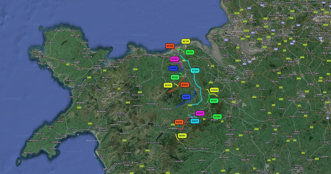Screen dimensions: 331x174
Task: Select the magenta B5381 road label
Action: click(x=174, y=59)
